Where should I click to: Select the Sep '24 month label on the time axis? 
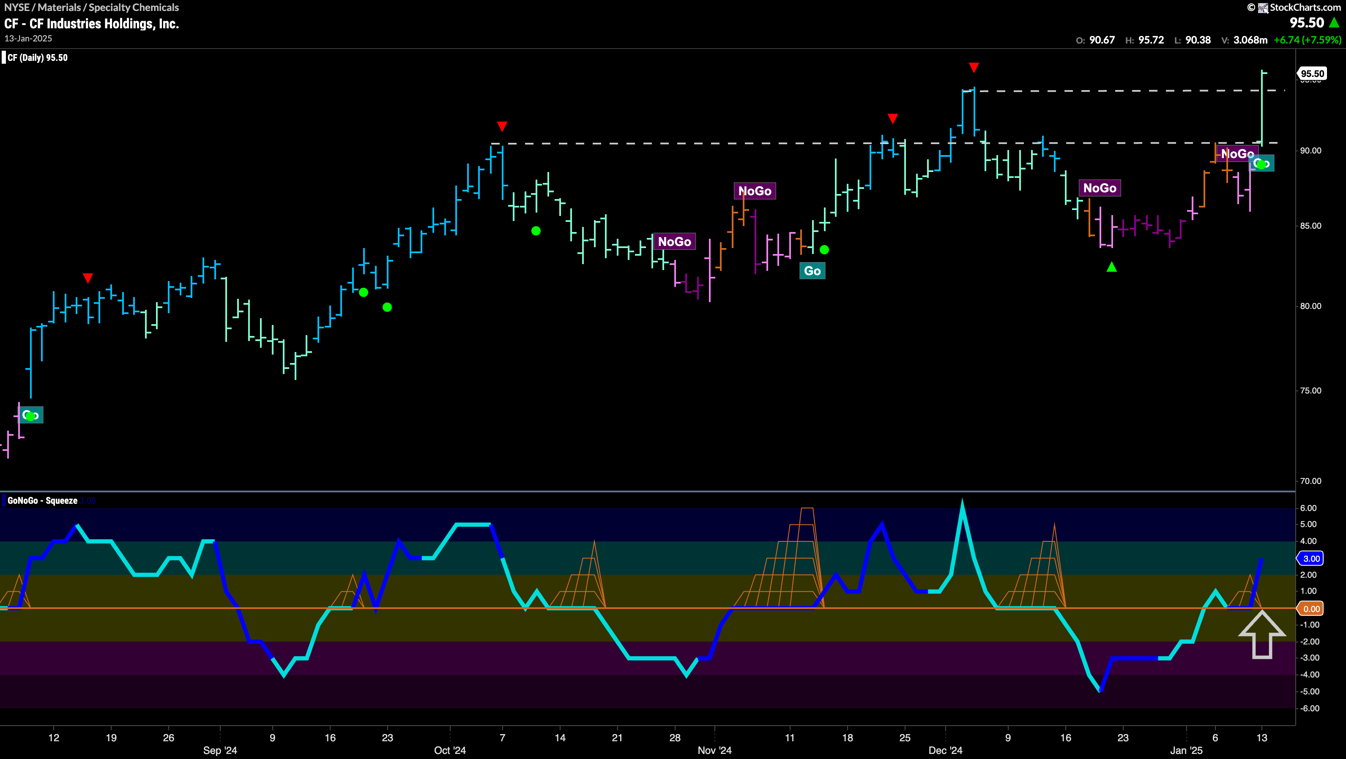click(220, 751)
